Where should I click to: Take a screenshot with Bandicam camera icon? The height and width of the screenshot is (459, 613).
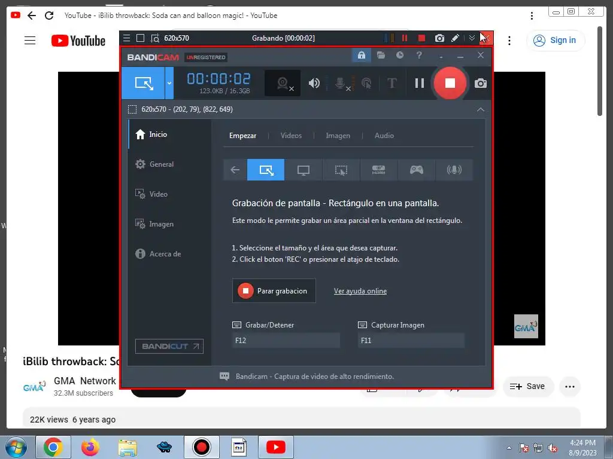tap(481, 83)
